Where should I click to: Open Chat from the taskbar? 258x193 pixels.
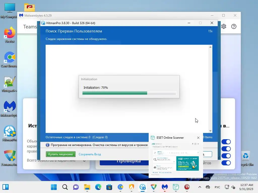click(x=76, y=187)
